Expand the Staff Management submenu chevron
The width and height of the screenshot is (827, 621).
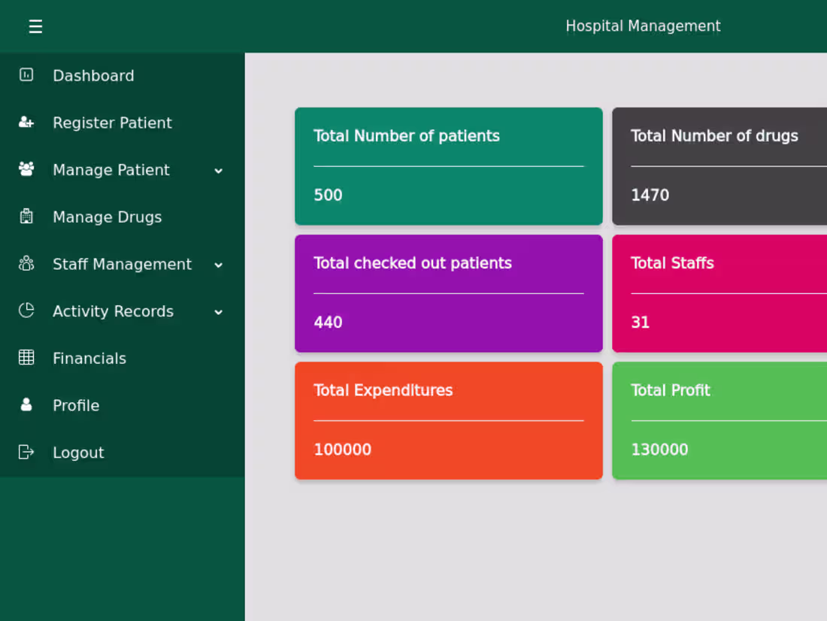[219, 265]
